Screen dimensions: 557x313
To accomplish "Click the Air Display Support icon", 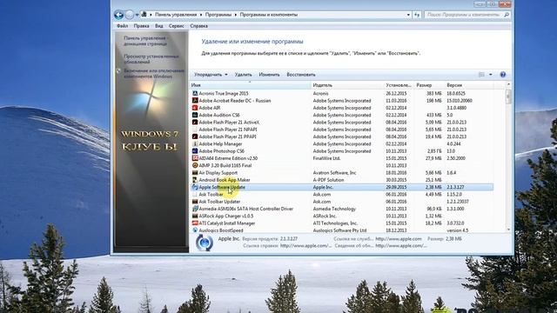I will click(x=195, y=172).
